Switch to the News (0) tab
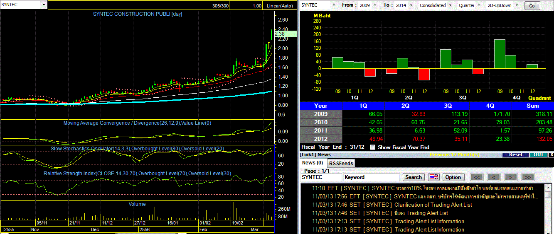Viewport: 554px width, 234px height. coord(312,163)
